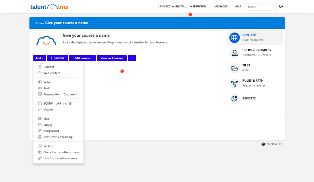The image size is (314, 182).
Task: Collapse the Add dropdown button
Action: coord(40,58)
